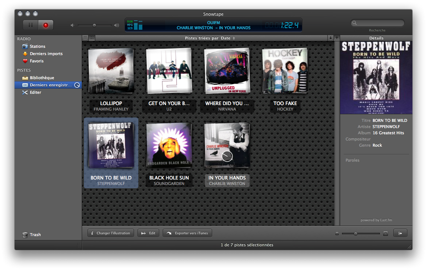Click the loud speaker icon
427x270 pixels.
click(116, 25)
